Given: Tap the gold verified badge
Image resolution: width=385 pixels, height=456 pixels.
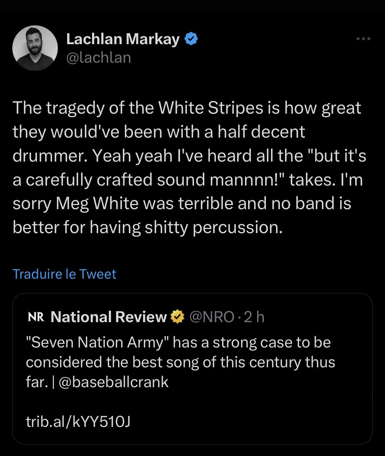Looking at the screenshot, I should (177, 317).
